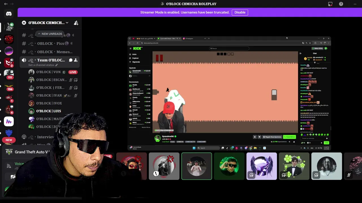Open the server icon with the 156 badge
362x203 pixels.
click(9, 86)
